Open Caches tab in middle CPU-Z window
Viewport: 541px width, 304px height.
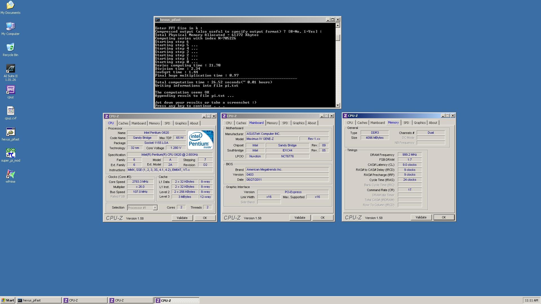[x=241, y=123]
